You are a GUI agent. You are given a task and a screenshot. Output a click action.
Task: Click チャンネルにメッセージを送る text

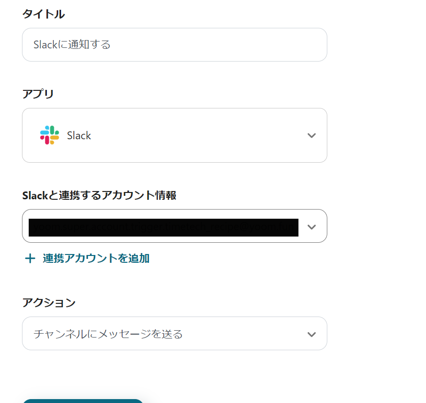(108, 334)
